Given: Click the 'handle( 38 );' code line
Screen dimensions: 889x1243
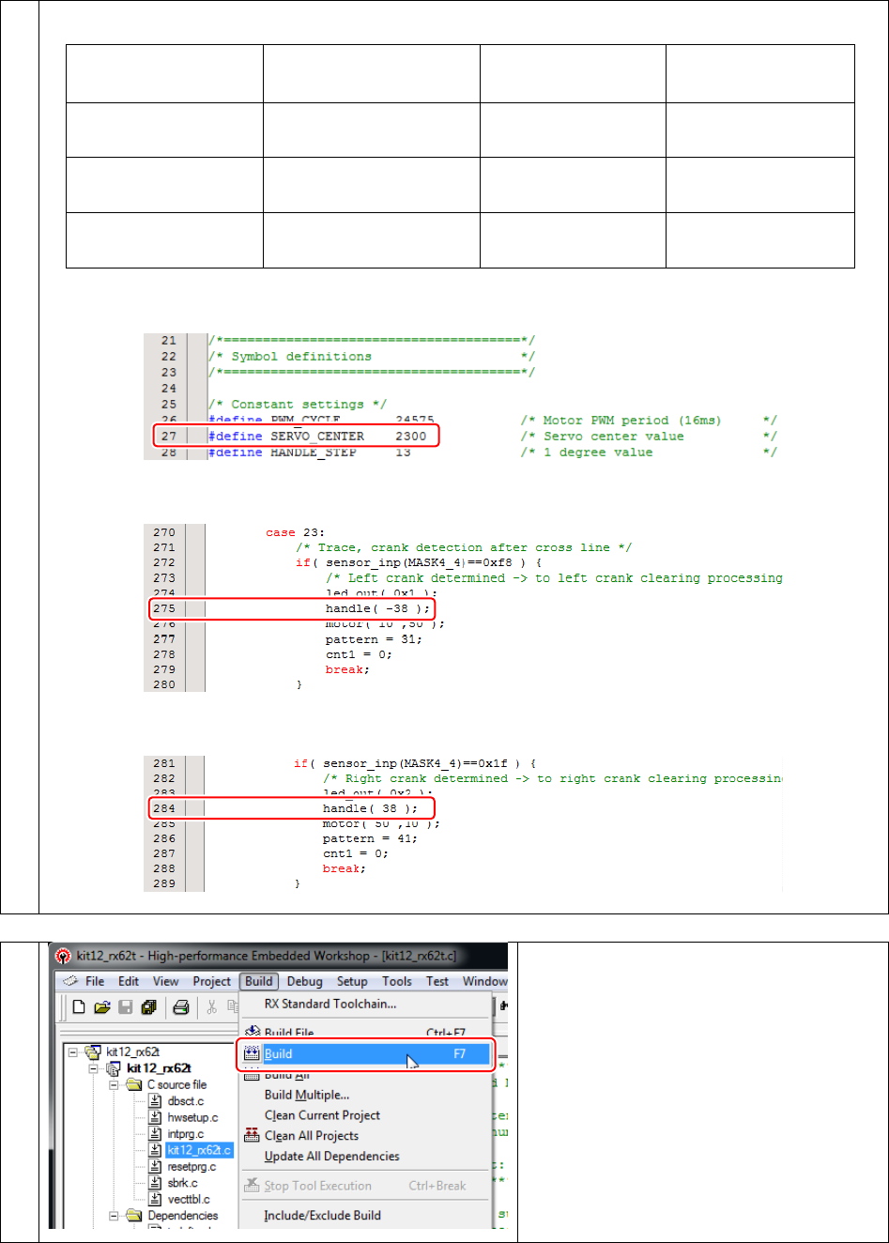Looking at the screenshot, I should [370, 808].
